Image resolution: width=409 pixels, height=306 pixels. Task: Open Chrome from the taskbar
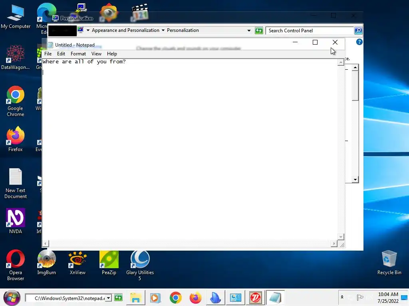pos(176,298)
